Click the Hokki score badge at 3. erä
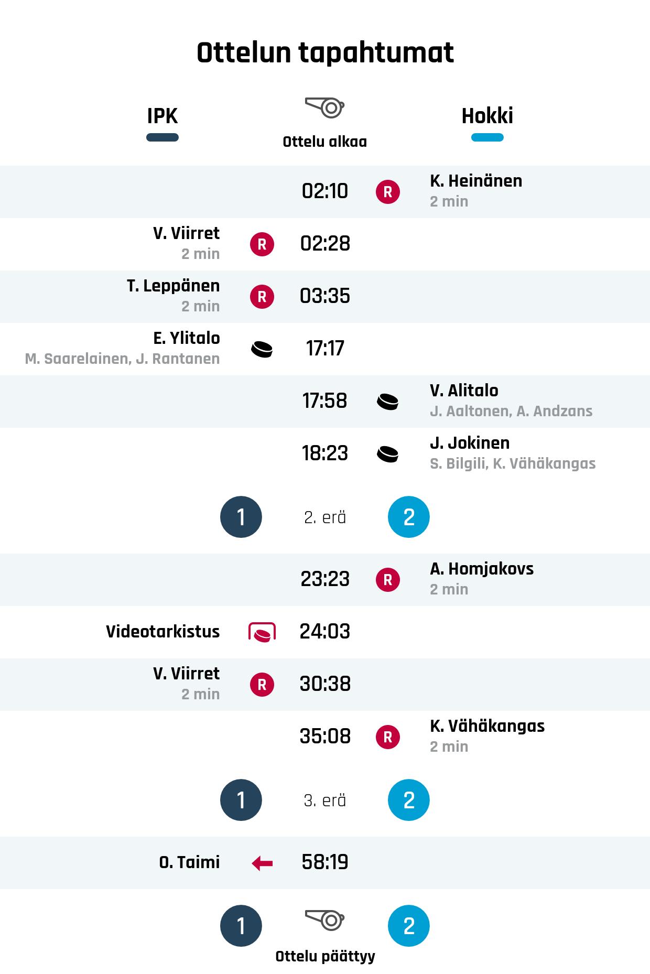Viewport: 650px width, 974px height. pos(409,800)
